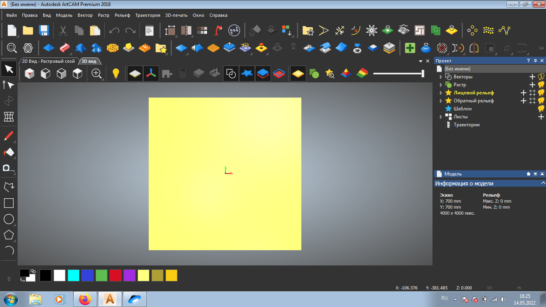Image resolution: width=546 pixels, height=307 pixels.
Task: Pick the Polyline creation tool
Action: click(x=9, y=187)
